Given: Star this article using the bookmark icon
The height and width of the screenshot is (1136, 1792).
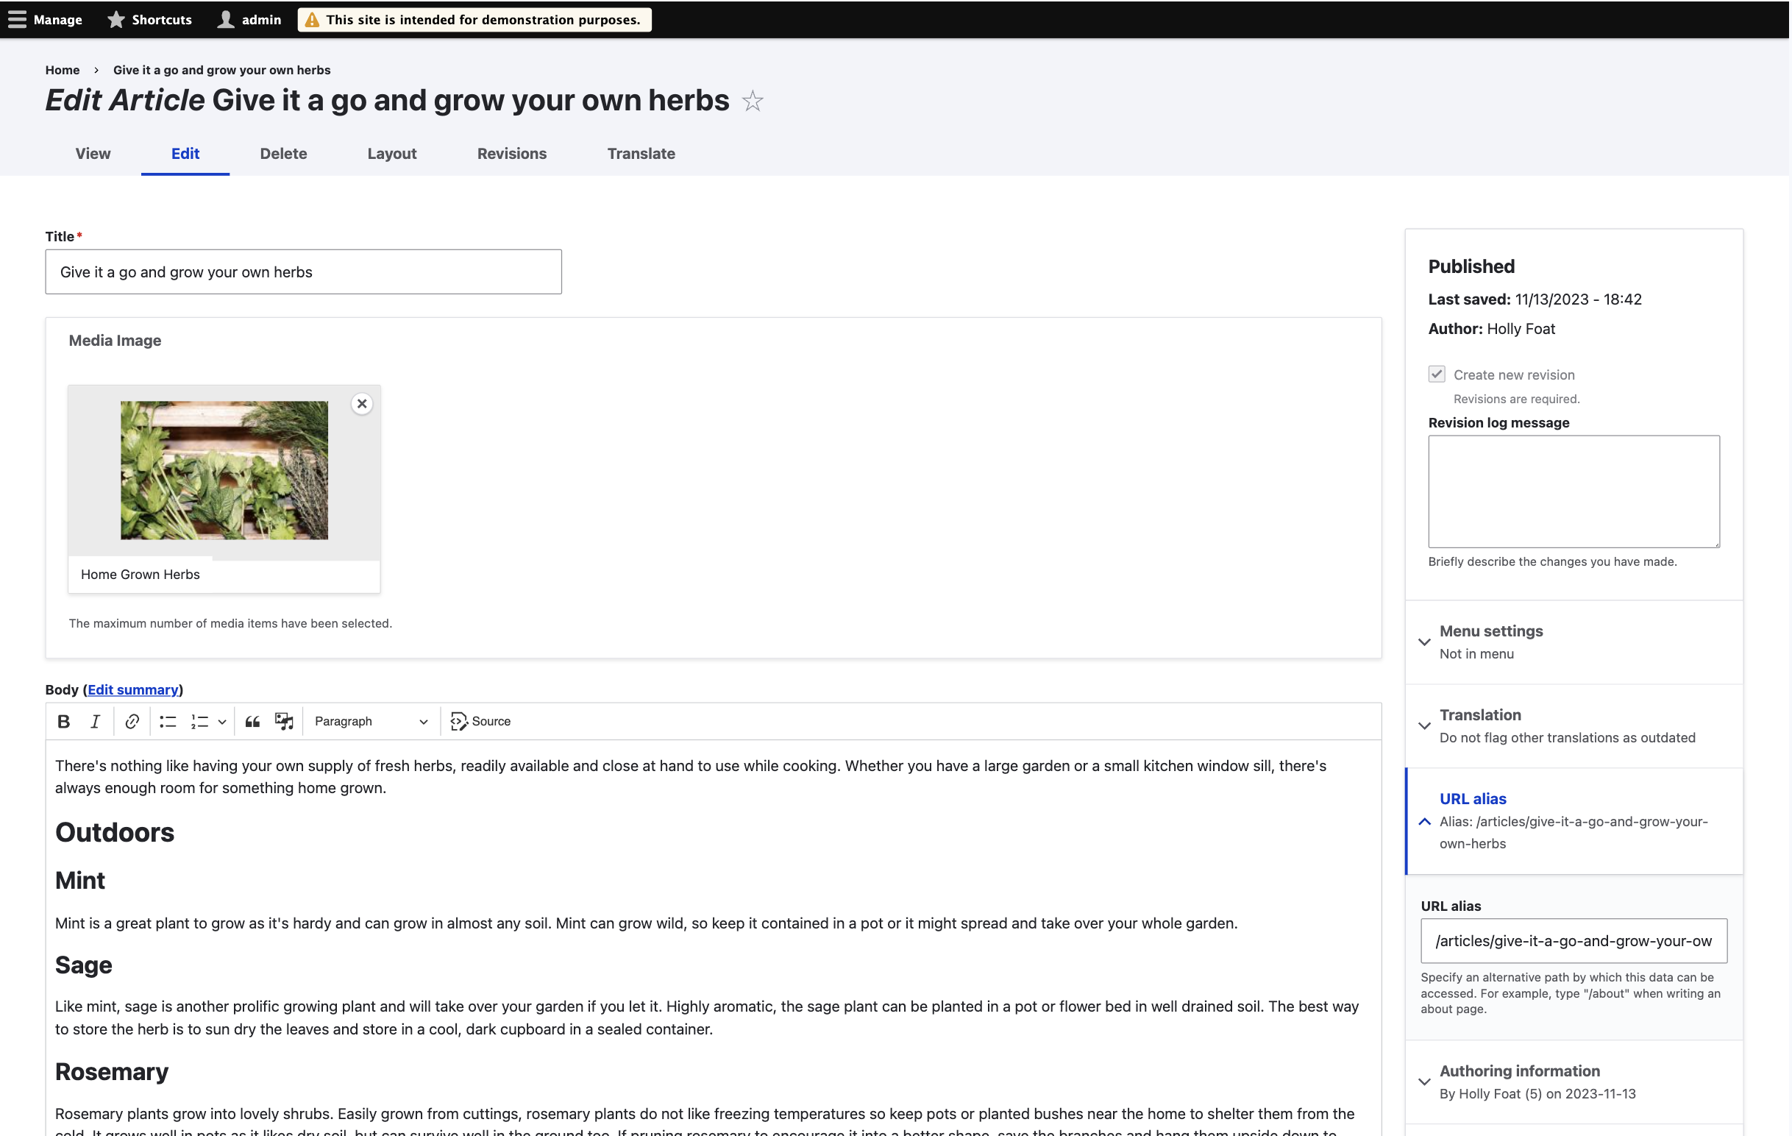Looking at the screenshot, I should pyautogui.click(x=753, y=102).
